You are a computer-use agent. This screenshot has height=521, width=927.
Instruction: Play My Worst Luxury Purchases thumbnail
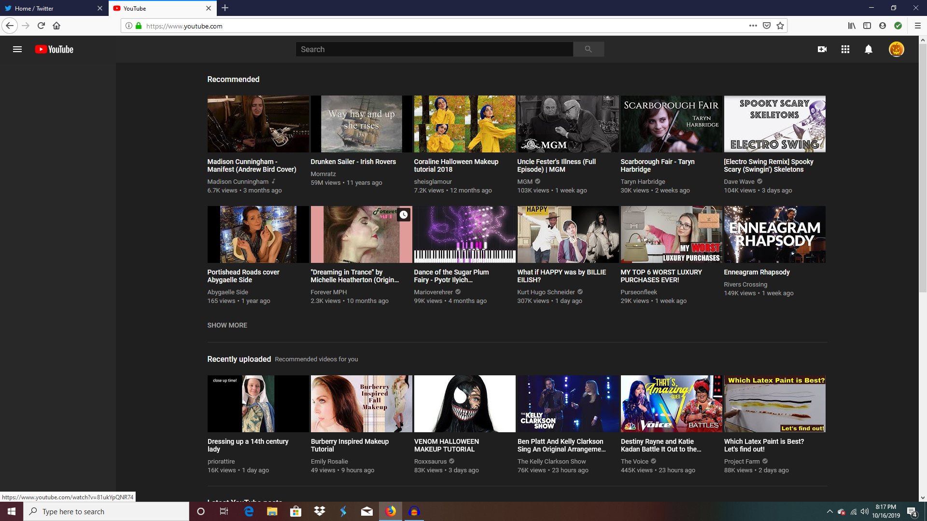tap(671, 234)
